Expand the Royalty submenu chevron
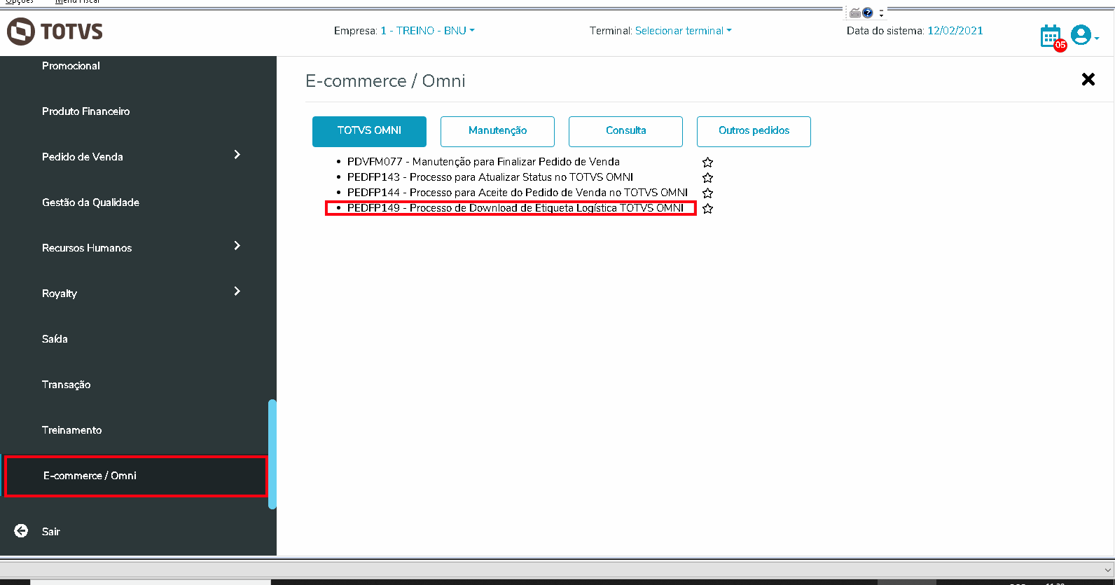 click(x=237, y=291)
